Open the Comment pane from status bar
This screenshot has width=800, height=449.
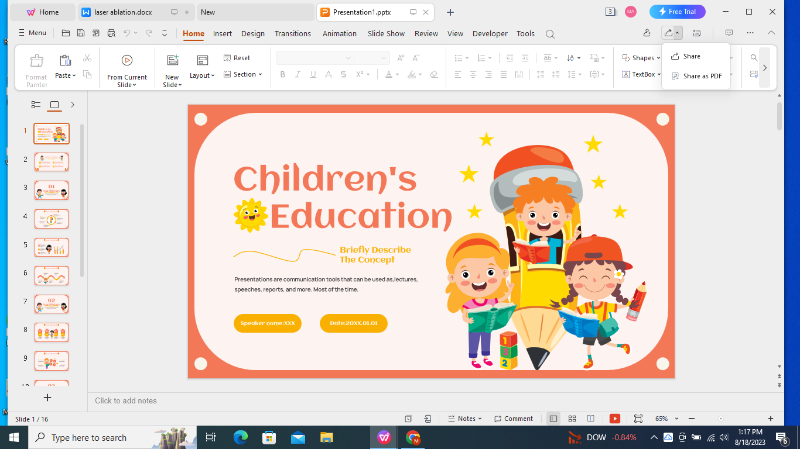(x=514, y=419)
